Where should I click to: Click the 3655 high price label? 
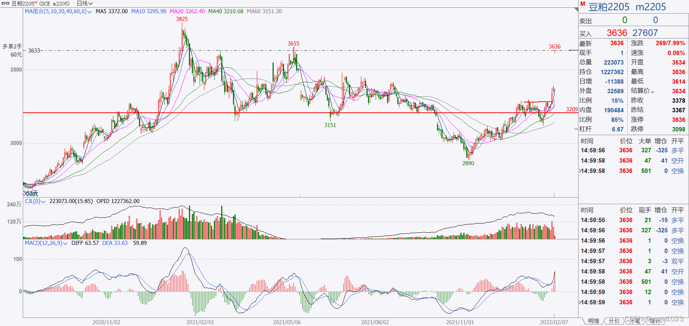(x=294, y=44)
